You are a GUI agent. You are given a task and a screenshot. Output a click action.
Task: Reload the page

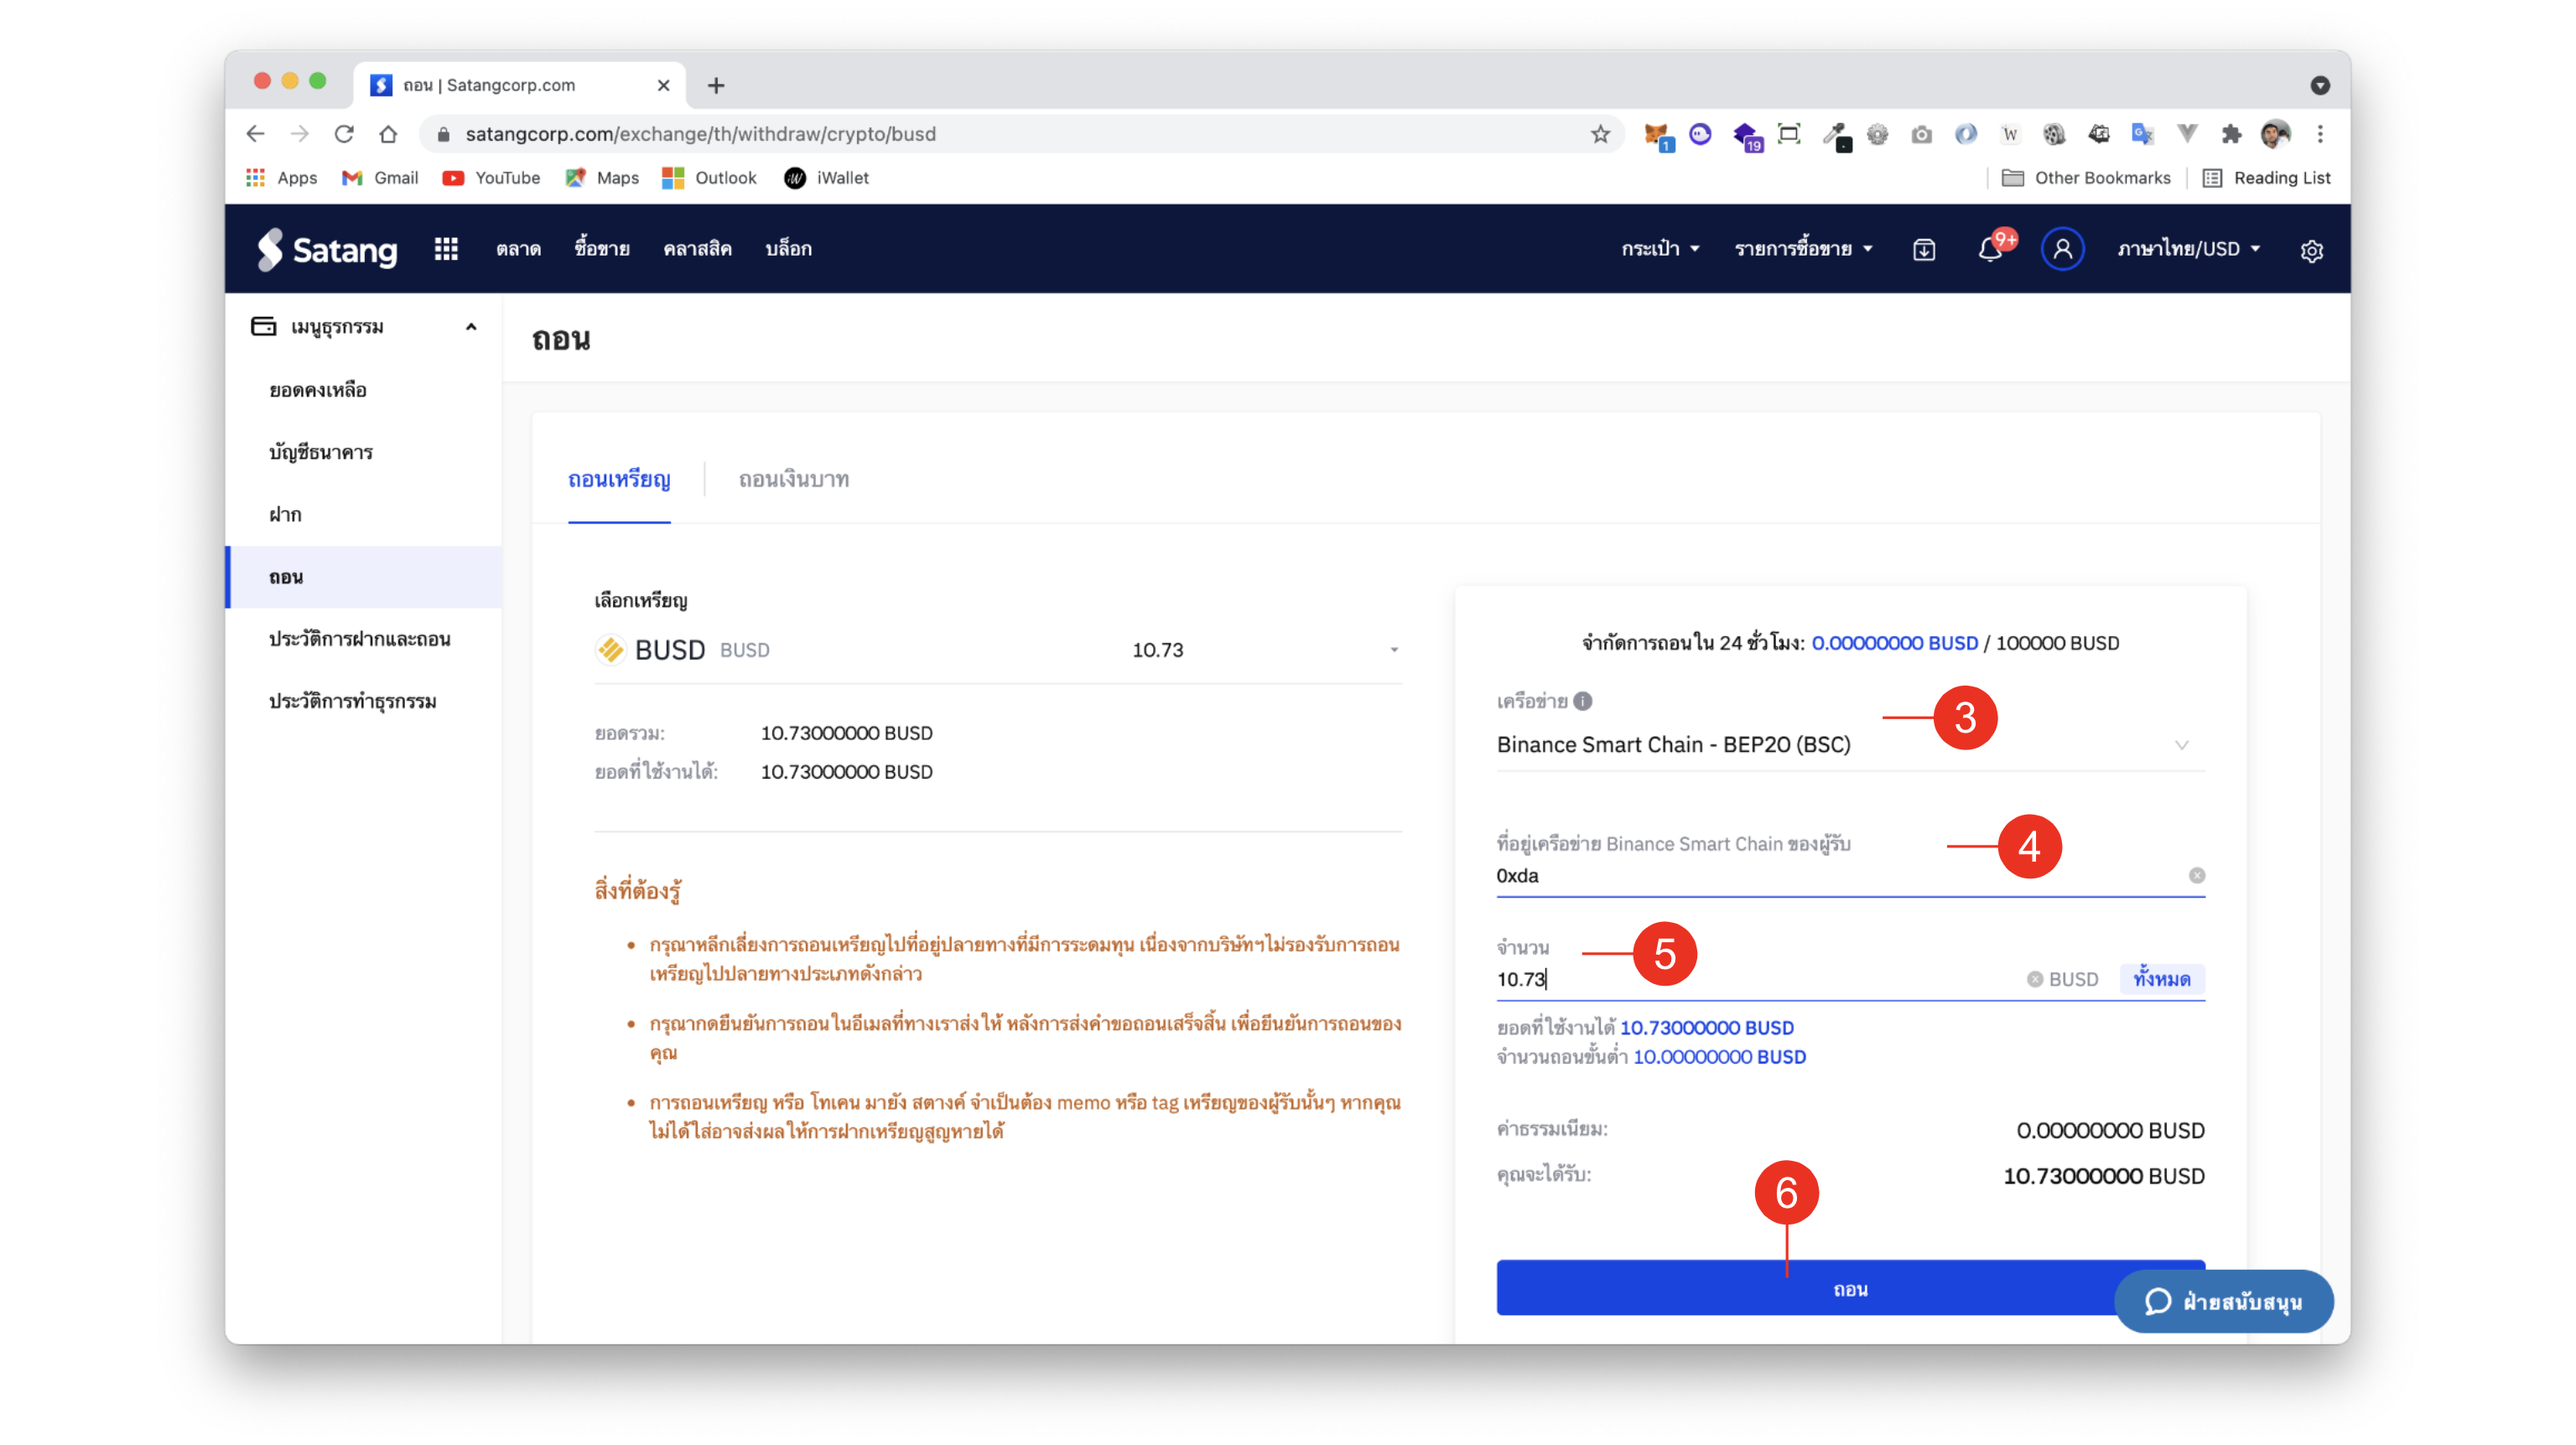pos(344,134)
